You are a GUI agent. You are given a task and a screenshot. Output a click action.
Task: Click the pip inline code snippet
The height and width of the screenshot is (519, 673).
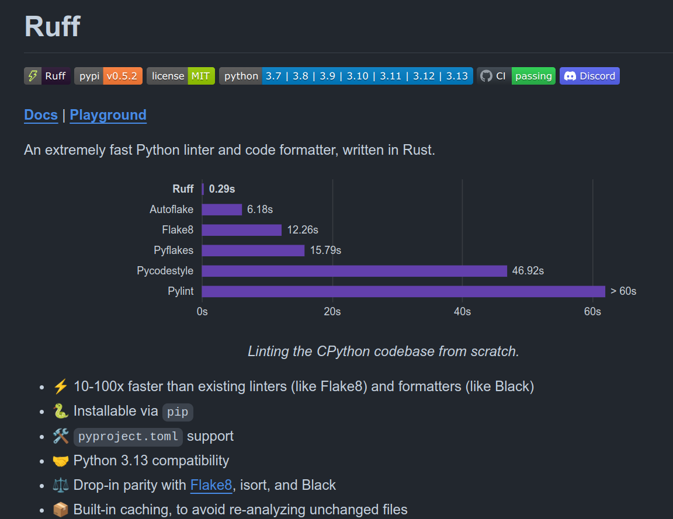(x=178, y=412)
